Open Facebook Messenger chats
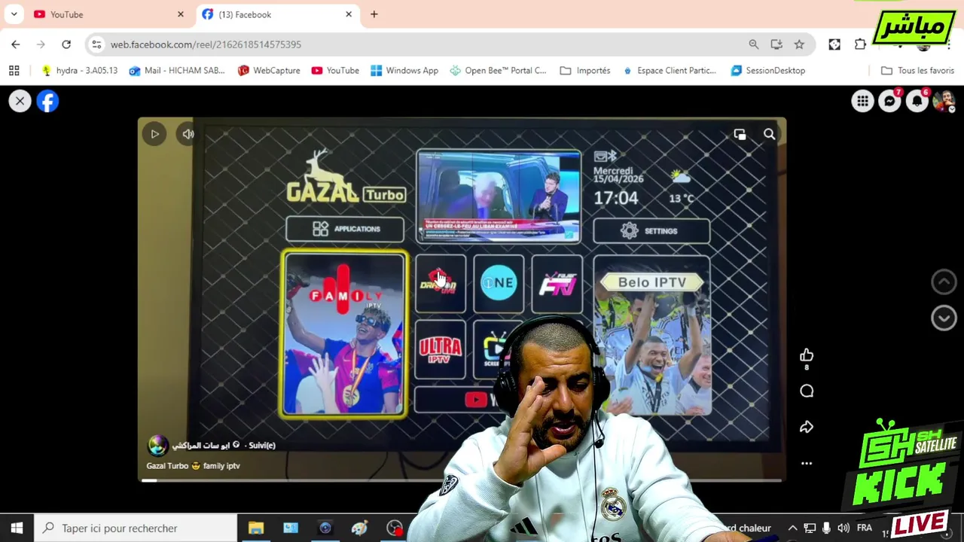The width and height of the screenshot is (964, 542). click(889, 101)
